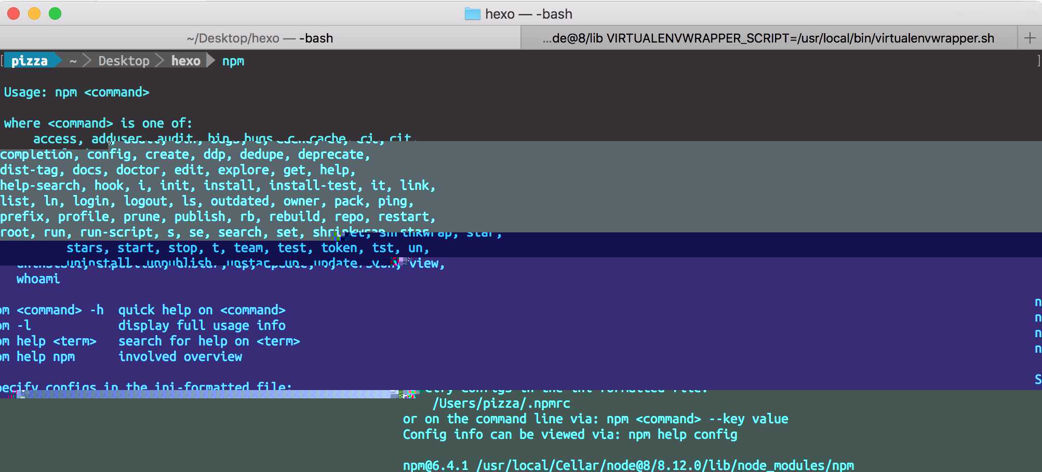Click 'restart,' in the command list
1042x472 pixels.
pyautogui.click(x=407, y=217)
